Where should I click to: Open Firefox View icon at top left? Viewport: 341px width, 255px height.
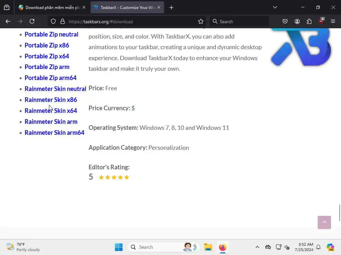point(7,8)
